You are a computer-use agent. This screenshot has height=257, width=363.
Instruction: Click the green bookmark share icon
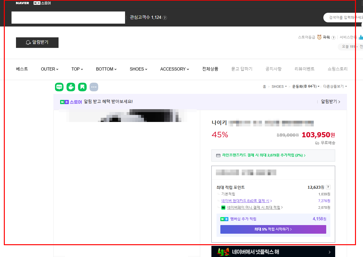(82, 87)
